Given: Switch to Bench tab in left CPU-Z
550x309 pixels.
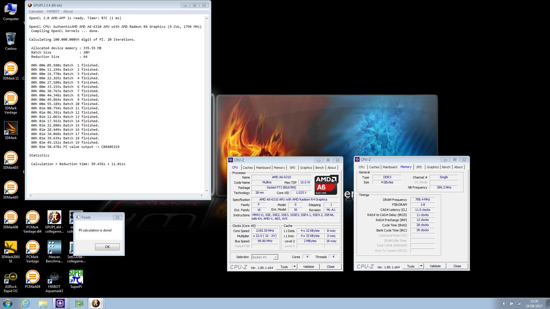Looking at the screenshot, I should pyautogui.click(x=319, y=168).
